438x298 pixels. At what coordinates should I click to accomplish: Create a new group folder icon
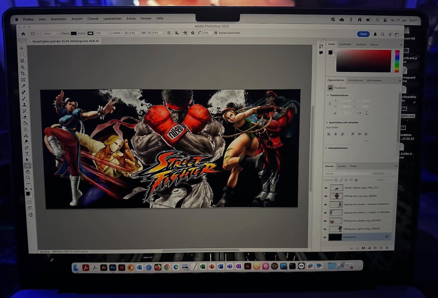pos(375,248)
